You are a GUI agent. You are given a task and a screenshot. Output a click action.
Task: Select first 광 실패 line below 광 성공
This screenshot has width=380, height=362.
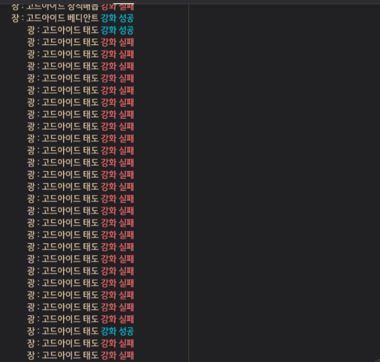(80, 42)
